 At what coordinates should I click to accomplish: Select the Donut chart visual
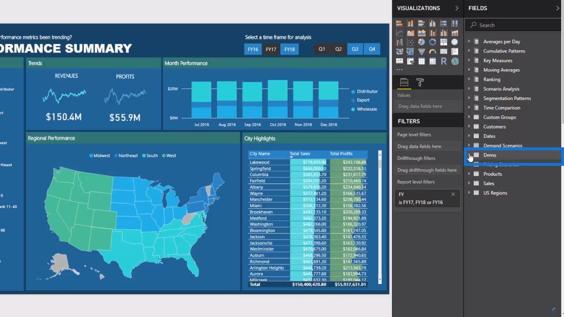click(x=432, y=42)
